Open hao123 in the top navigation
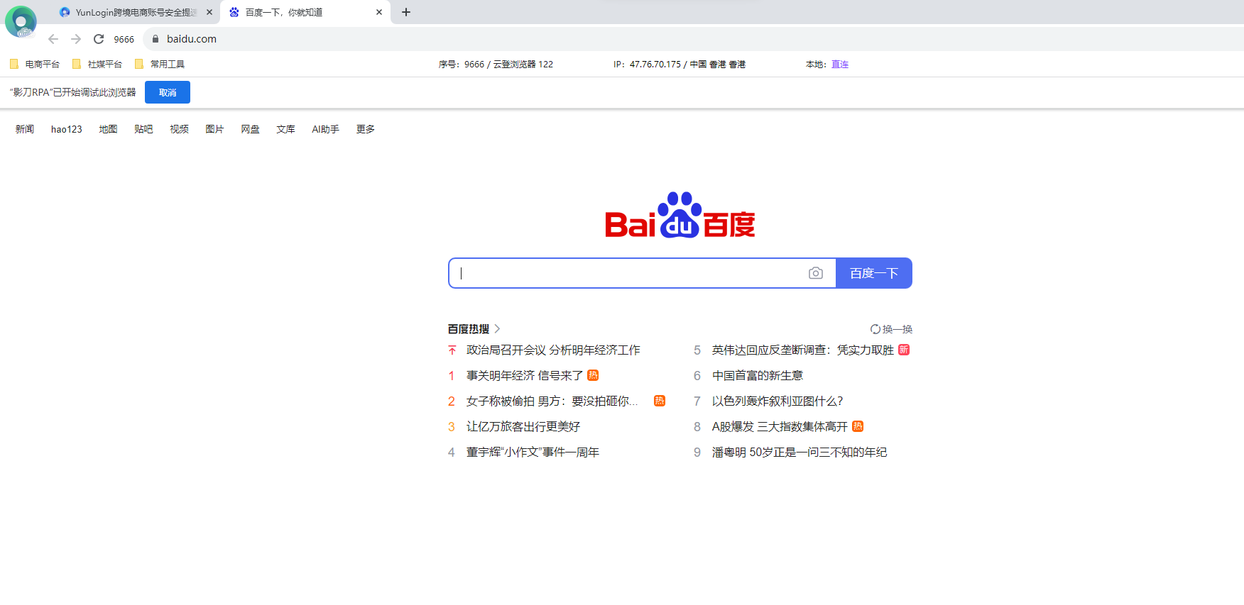This screenshot has height=605, width=1244. pyautogui.click(x=67, y=129)
